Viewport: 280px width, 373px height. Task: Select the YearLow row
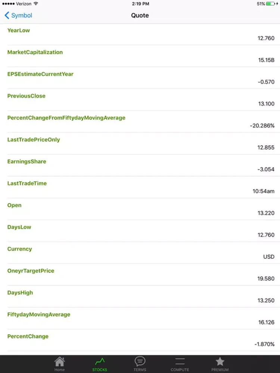click(140, 34)
